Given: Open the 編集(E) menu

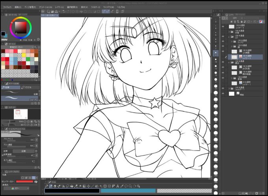Looking at the screenshot, I should pyautogui.click(x=18, y=7).
